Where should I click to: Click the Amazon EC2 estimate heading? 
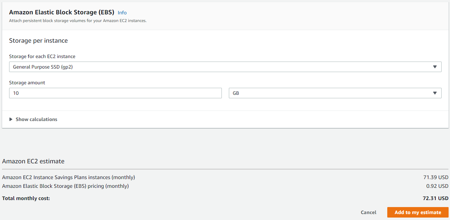coord(33,161)
